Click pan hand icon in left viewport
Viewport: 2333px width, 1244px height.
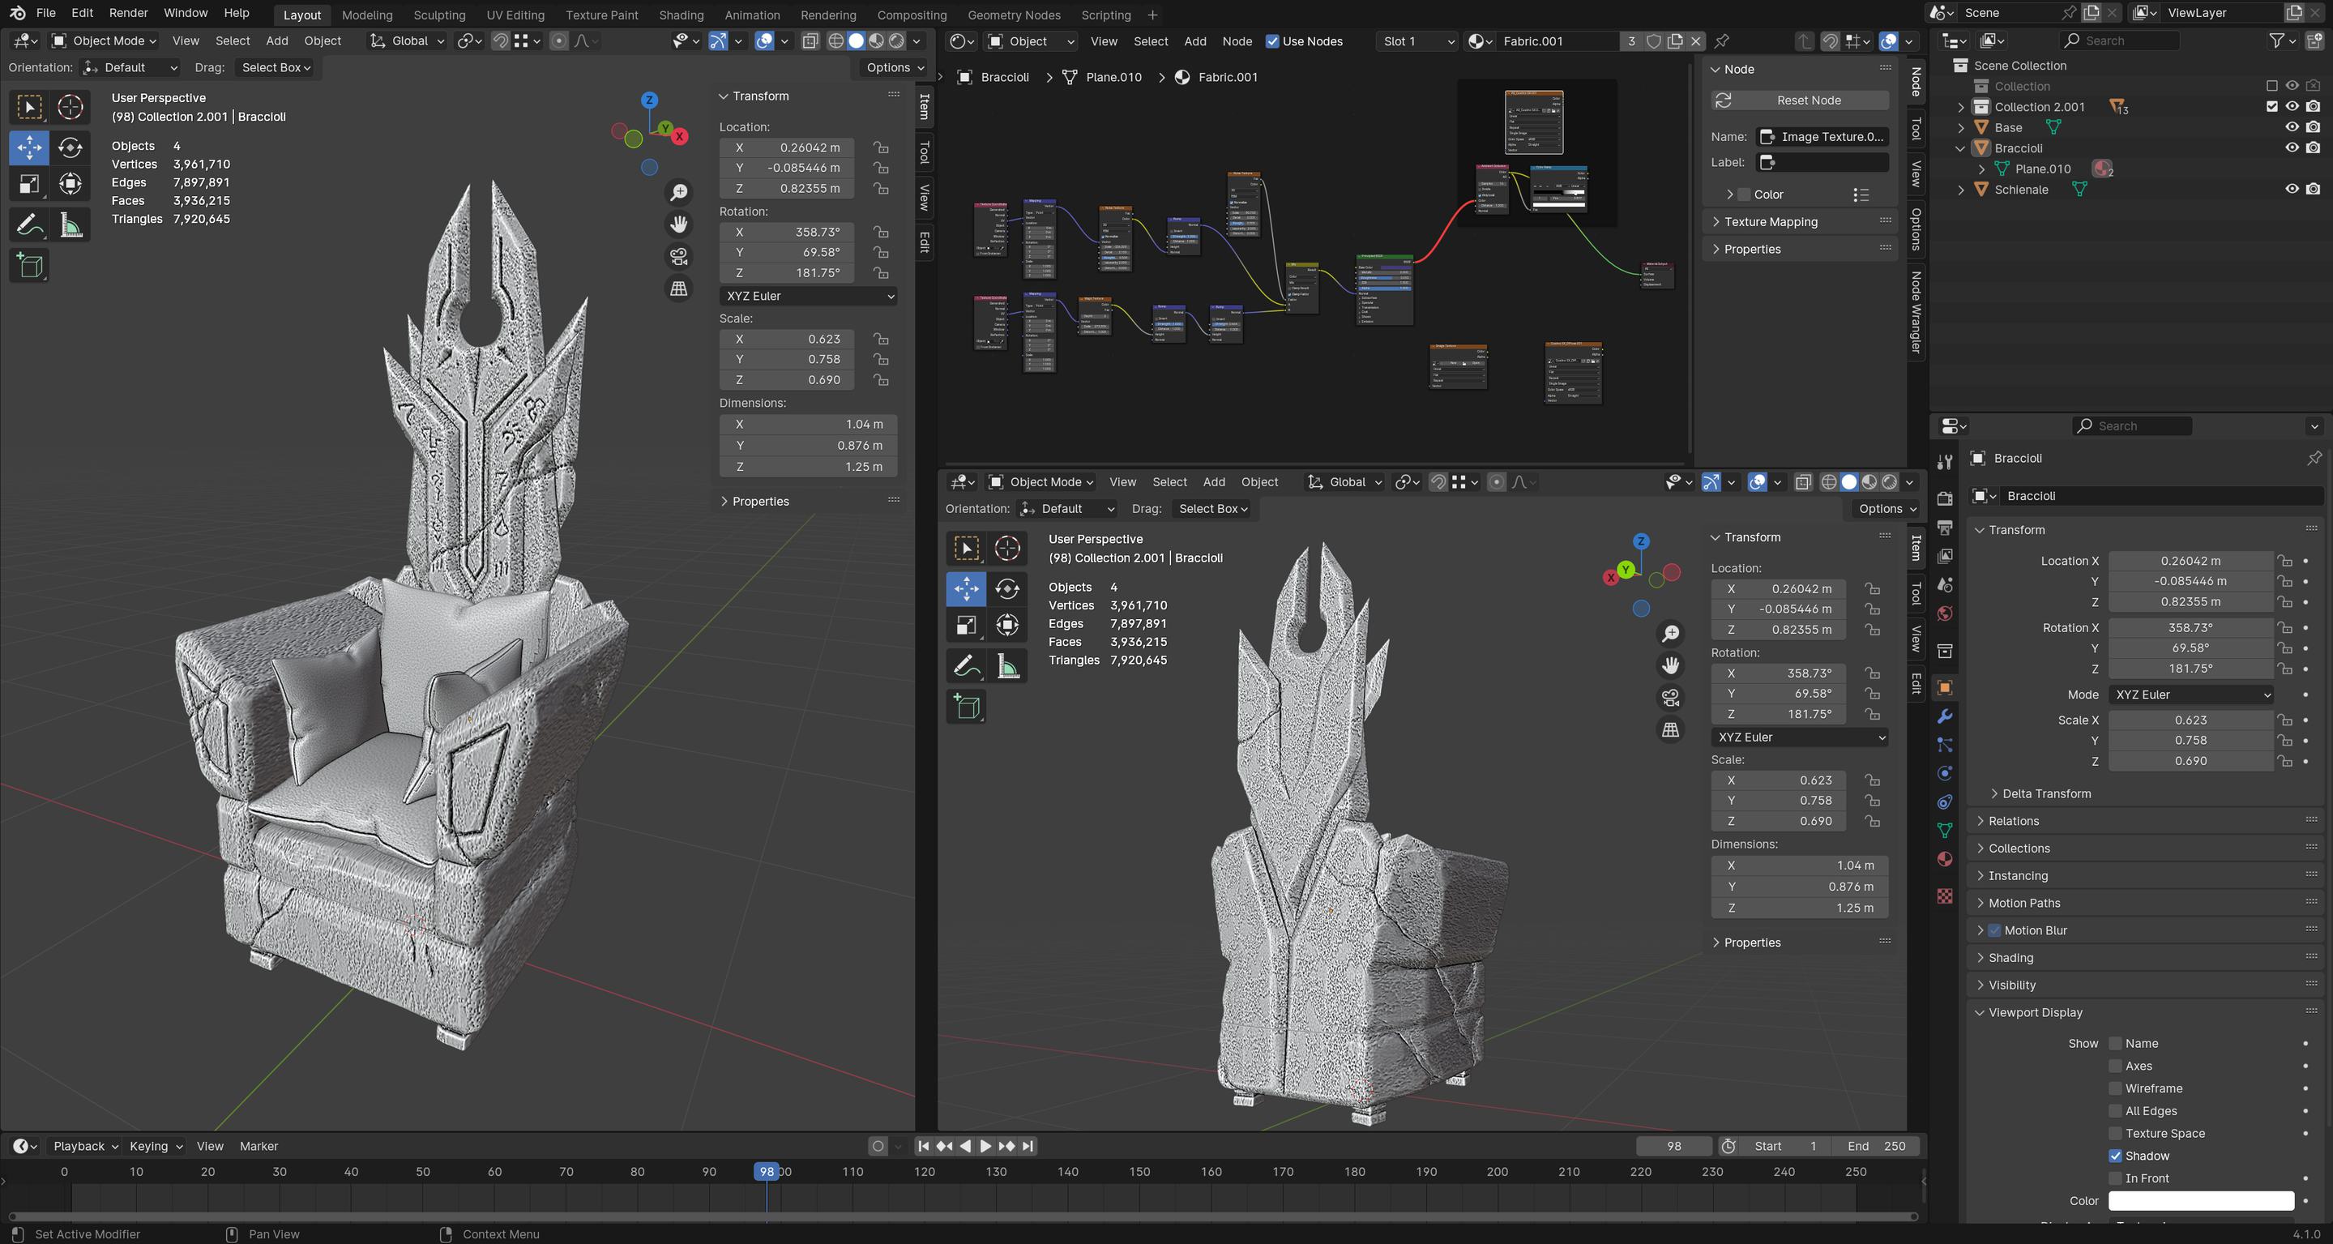tap(678, 224)
